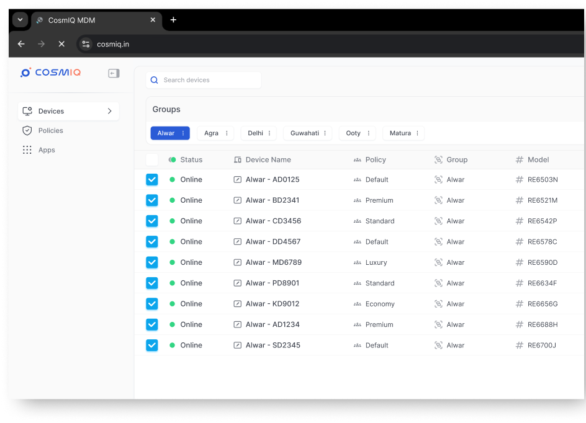
Task: Click the site info icon in address bar
Action: [86, 44]
